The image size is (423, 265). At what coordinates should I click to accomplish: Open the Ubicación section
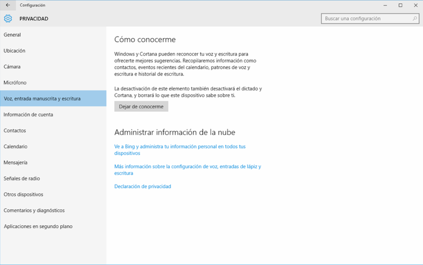pos(53,51)
